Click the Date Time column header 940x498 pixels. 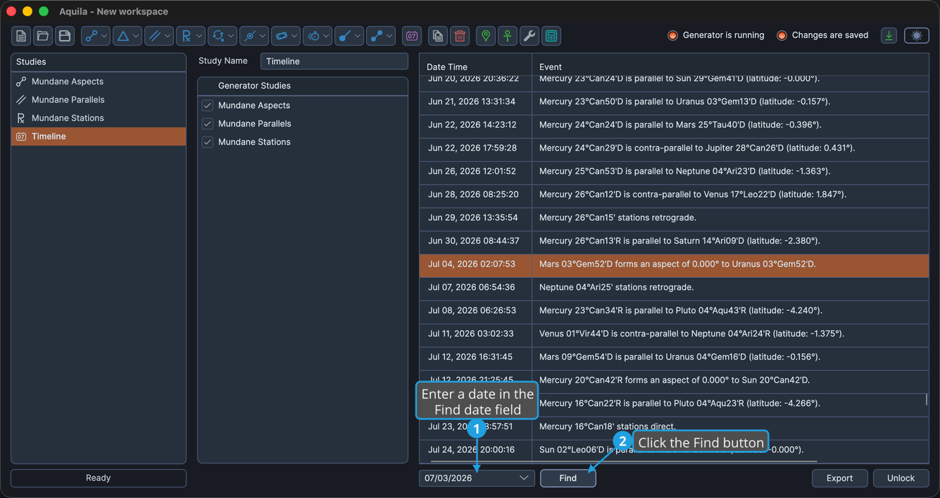(476, 67)
